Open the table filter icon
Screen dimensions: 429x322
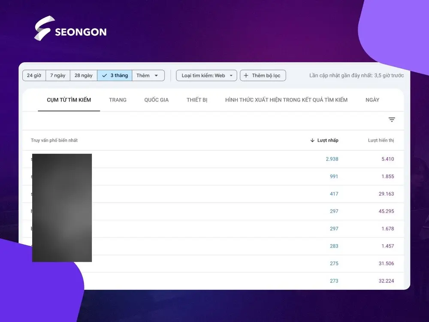392,120
